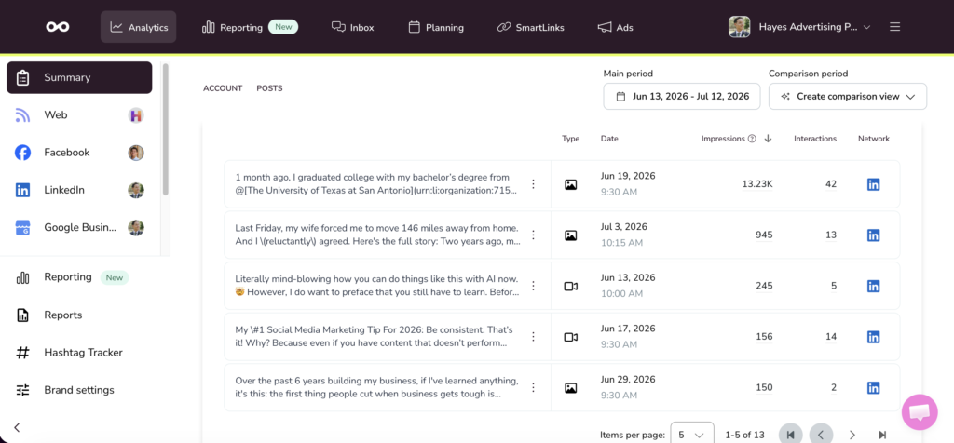Click the Impressions info question mark icon
954x443 pixels.
(752, 139)
